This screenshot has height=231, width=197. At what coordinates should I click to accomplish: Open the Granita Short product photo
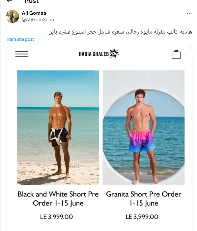[x=144, y=127]
